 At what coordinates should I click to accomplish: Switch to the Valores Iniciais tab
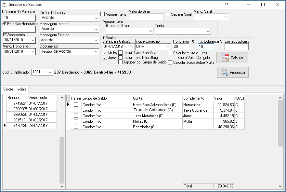[x=15, y=89]
